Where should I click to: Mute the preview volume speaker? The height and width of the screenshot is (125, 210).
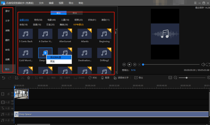tap(203, 64)
